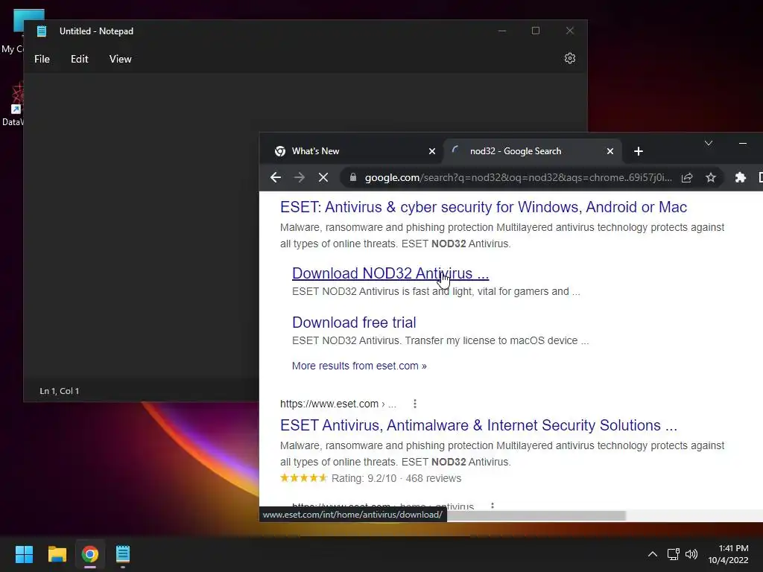This screenshot has height=572, width=763.
Task: Open volume control tray icon
Action: coord(691,554)
